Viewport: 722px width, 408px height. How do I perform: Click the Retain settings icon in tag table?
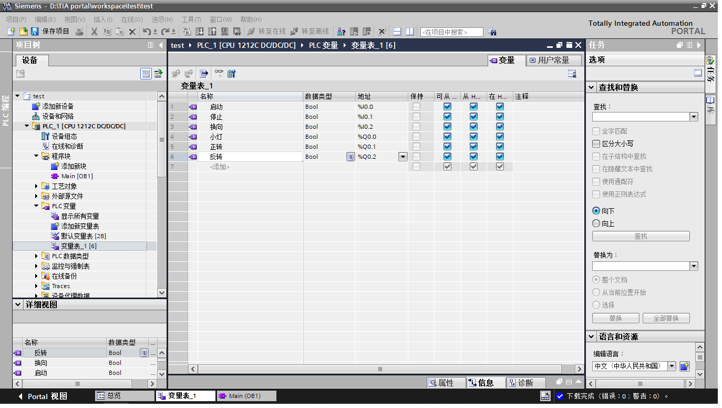click(x=232, y=74)
